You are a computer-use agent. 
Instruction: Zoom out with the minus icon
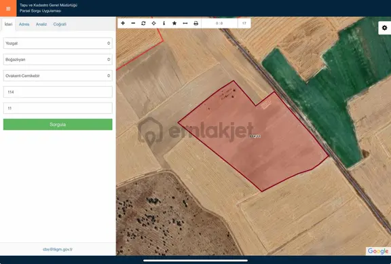133,23
